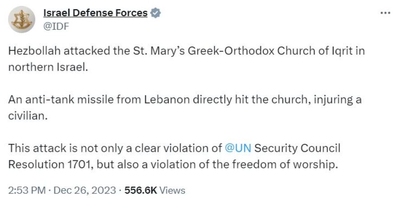Viewport: 397px width, 198px height.
Task: Click the word Hezbollah in the post
Action: pyautogui.click(x=33, y=50)
